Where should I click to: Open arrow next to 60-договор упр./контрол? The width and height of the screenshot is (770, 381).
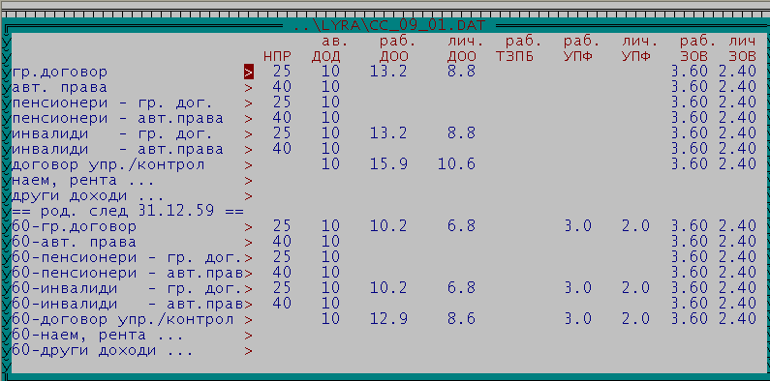pos(249,320)
